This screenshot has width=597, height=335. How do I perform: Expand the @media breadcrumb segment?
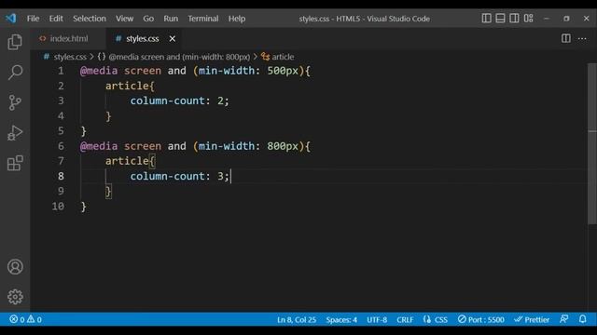(179, 57)
